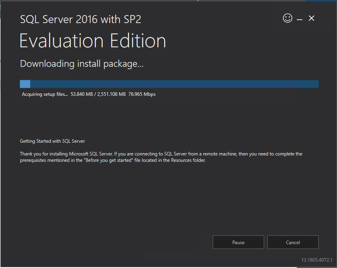Click the '53.840 MB / 2,551.108 MB' value
337x268 pixels.
tap(98, 94)
